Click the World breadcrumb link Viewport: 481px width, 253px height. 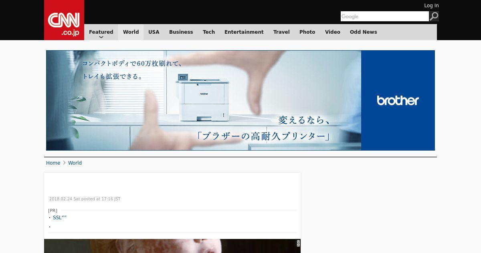pyautogui.click(x=75, y=163)
